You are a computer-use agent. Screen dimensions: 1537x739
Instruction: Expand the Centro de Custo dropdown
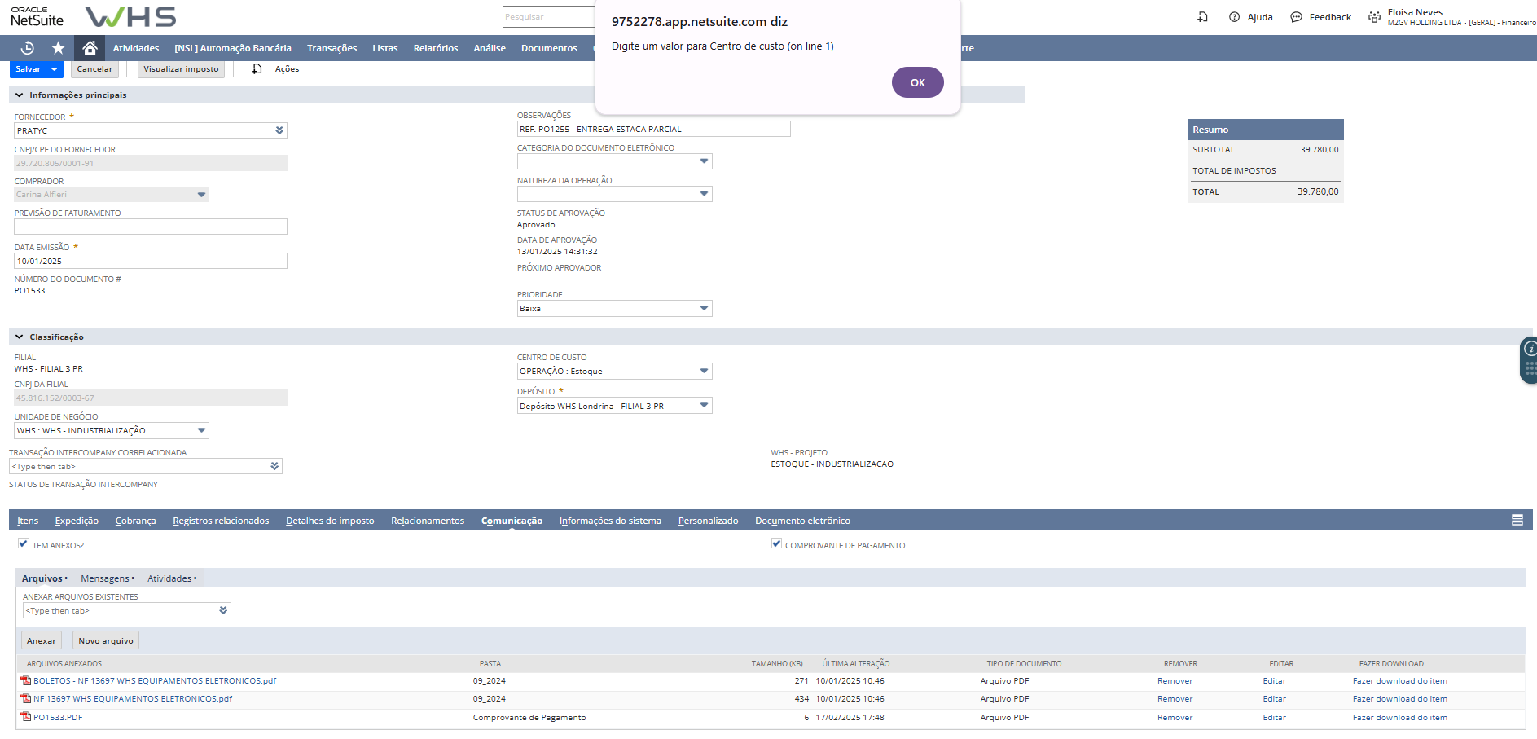point(704,371)
